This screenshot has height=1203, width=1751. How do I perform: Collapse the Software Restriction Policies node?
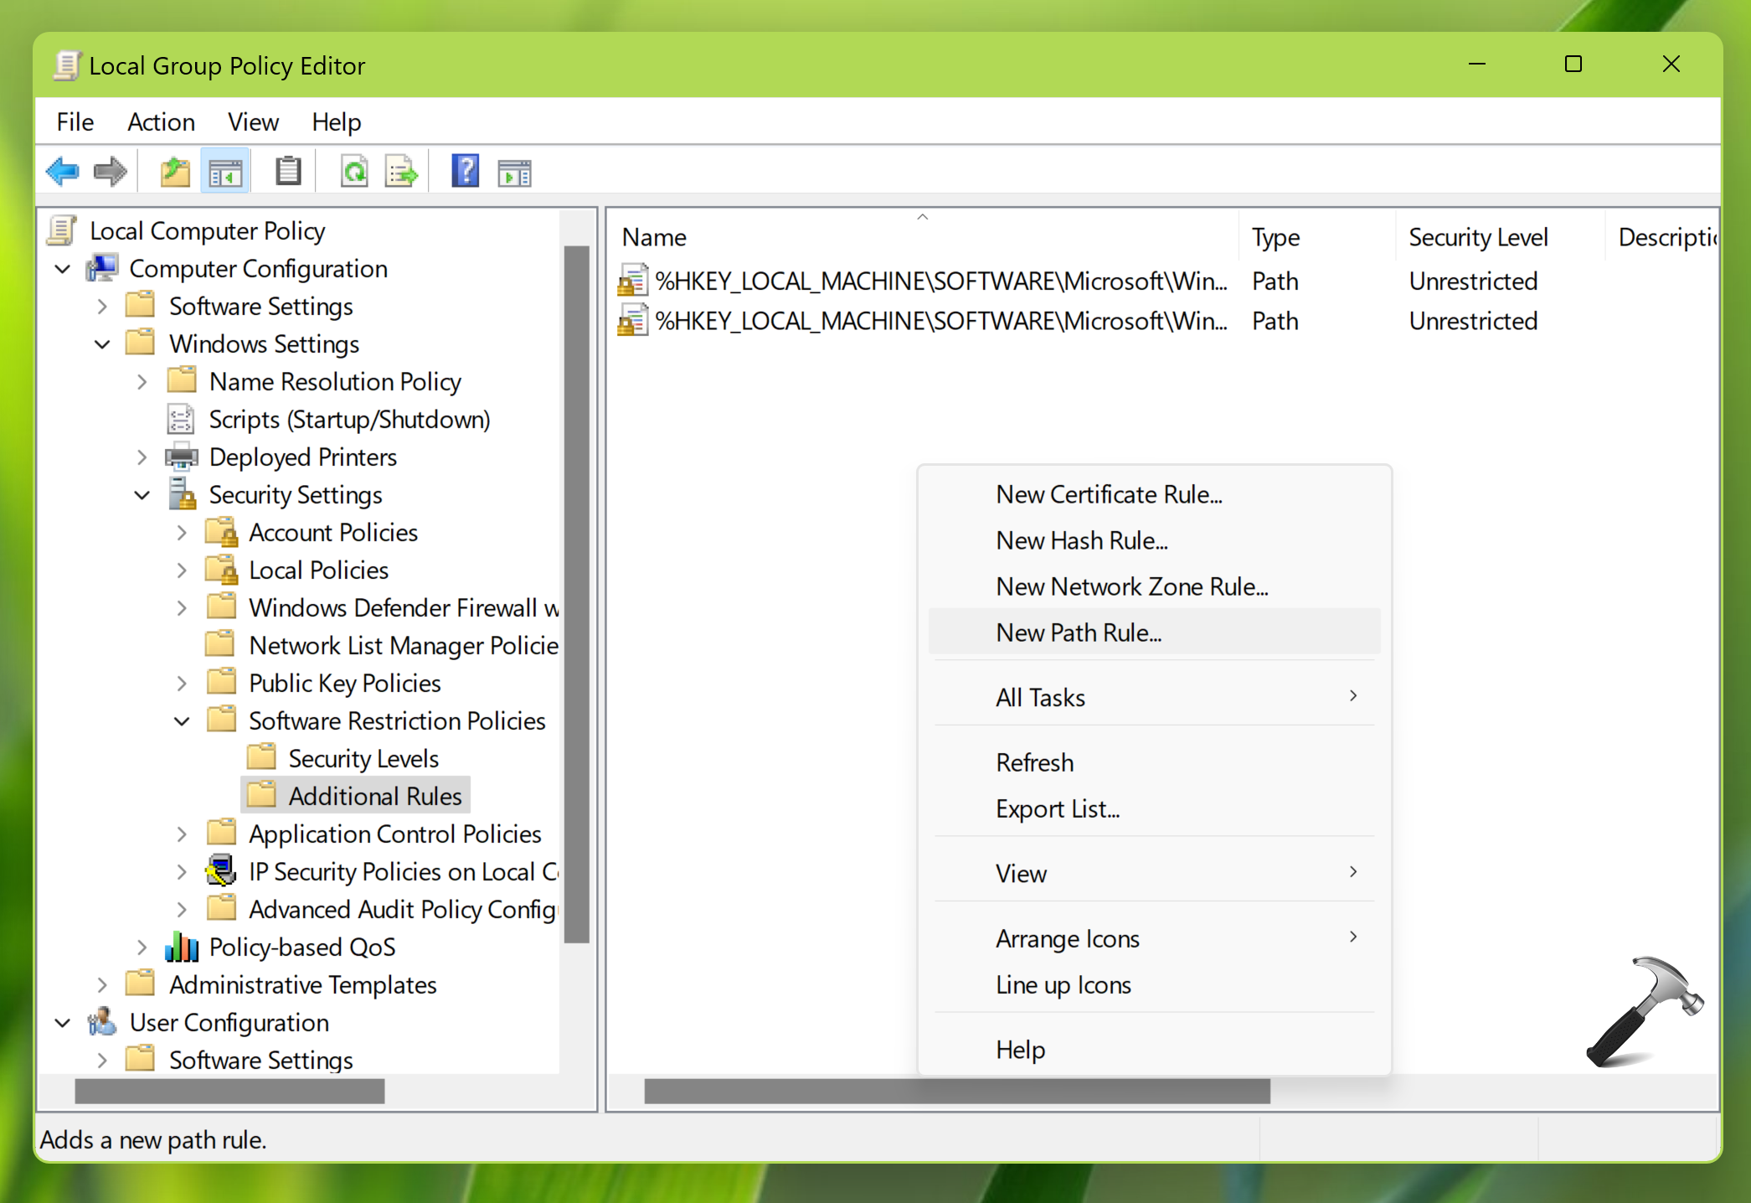point(182,721)
